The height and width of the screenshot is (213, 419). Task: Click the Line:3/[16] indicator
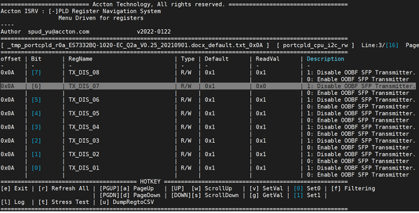point(380,45)
